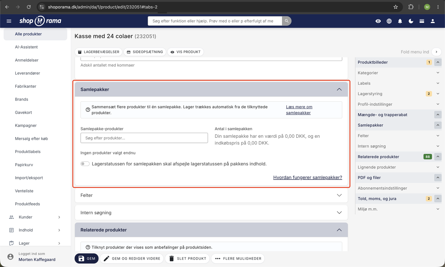
Task: Expand Lagerstyring chevron in right panel
Action: point(438,94)
